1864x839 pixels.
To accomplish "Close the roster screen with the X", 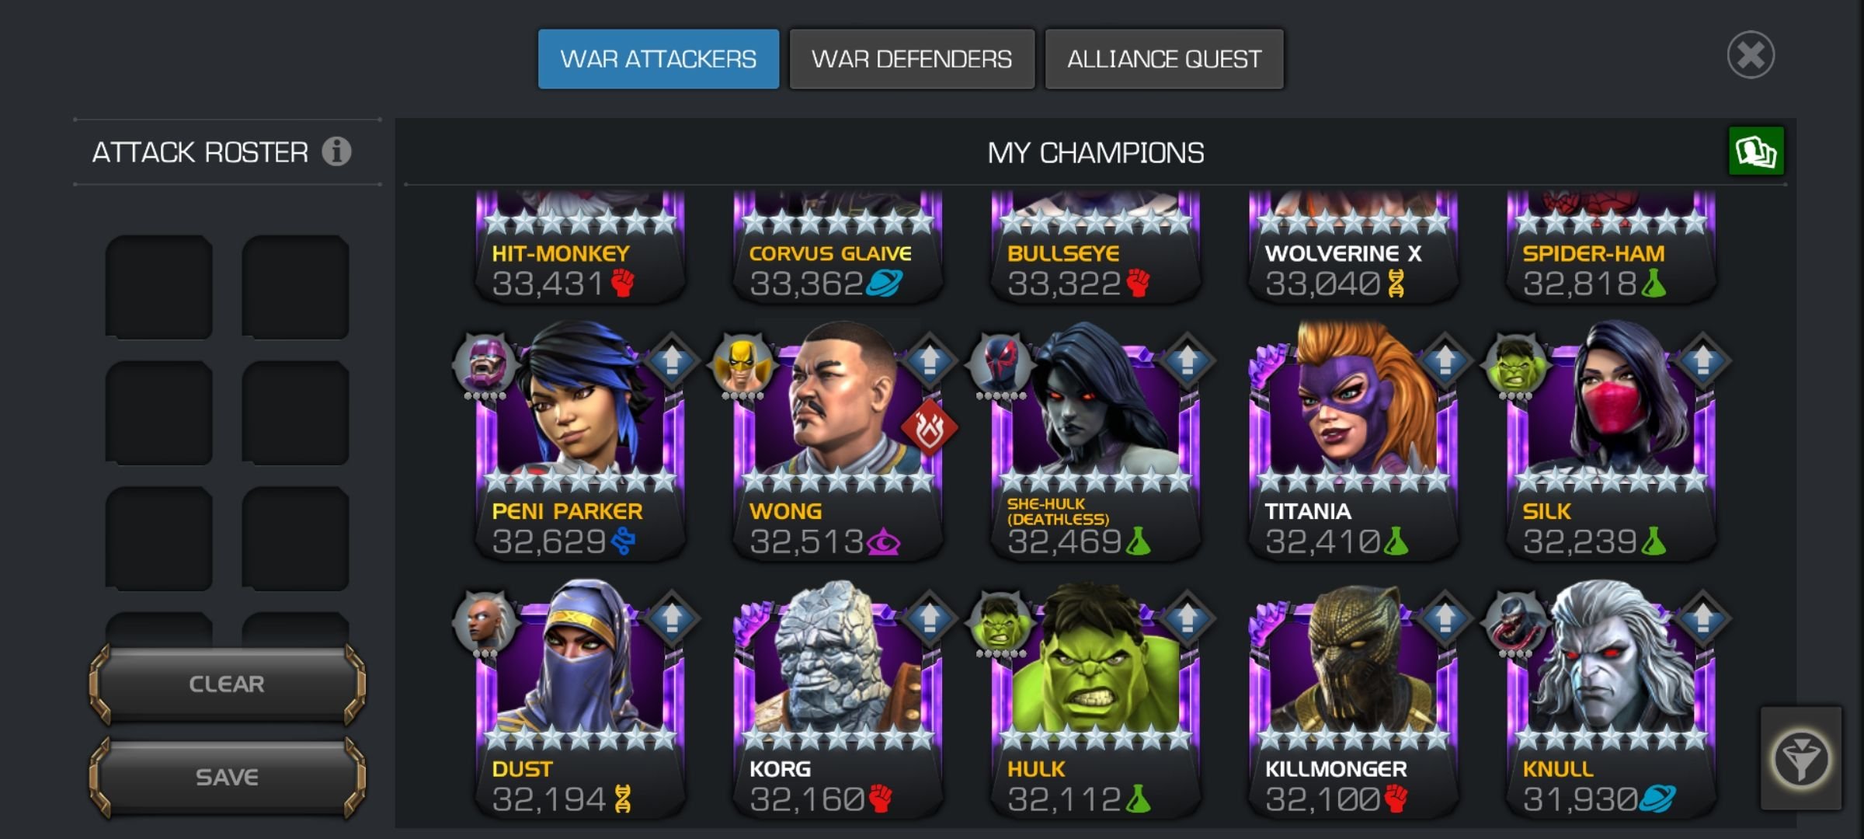I will (1751, 55).
